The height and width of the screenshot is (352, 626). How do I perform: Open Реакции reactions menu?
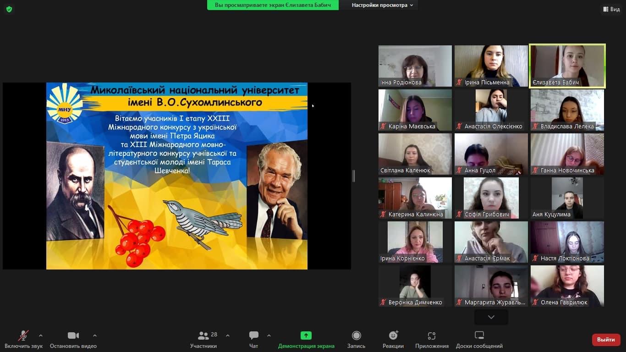point(393,339)
